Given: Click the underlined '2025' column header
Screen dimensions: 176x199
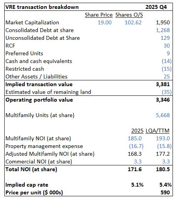Looking at the screenshot, I should coord(137,131).
